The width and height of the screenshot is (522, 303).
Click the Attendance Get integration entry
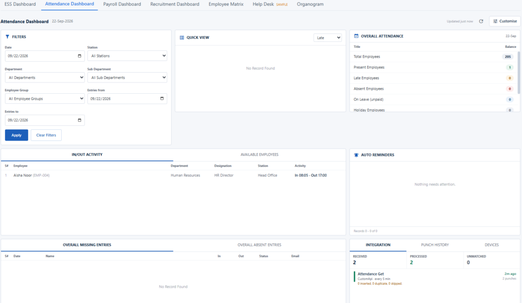435,279
